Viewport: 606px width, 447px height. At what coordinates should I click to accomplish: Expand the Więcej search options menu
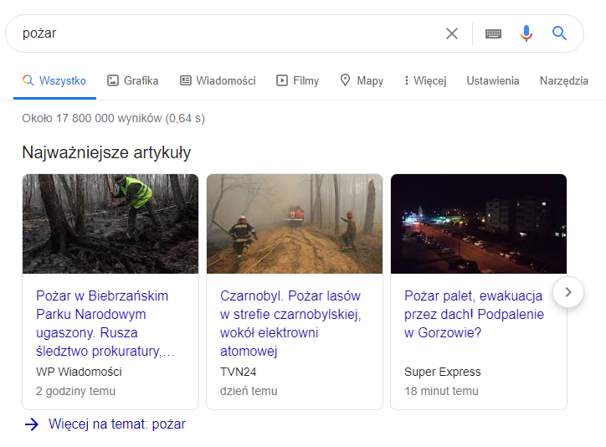[x=424, y=81]
